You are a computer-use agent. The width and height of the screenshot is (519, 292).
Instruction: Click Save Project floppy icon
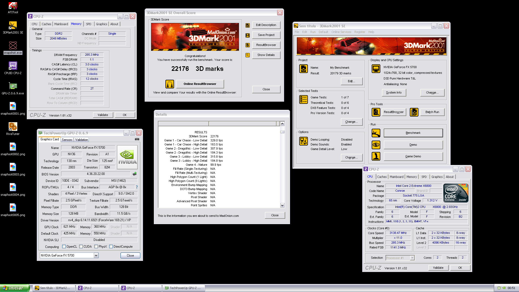(248, 35)
